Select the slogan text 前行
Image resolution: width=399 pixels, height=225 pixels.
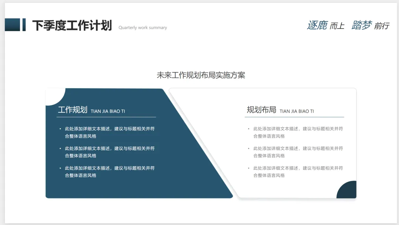pyautogui.click(x=382, y=26)
